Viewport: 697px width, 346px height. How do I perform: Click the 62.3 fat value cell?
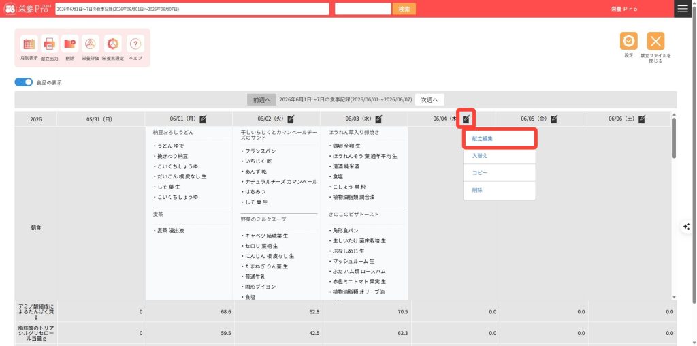(366, 332)
